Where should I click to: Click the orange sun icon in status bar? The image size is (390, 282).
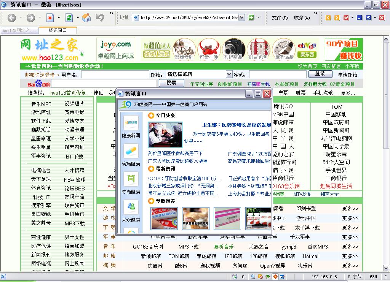(x=275, y=277)
